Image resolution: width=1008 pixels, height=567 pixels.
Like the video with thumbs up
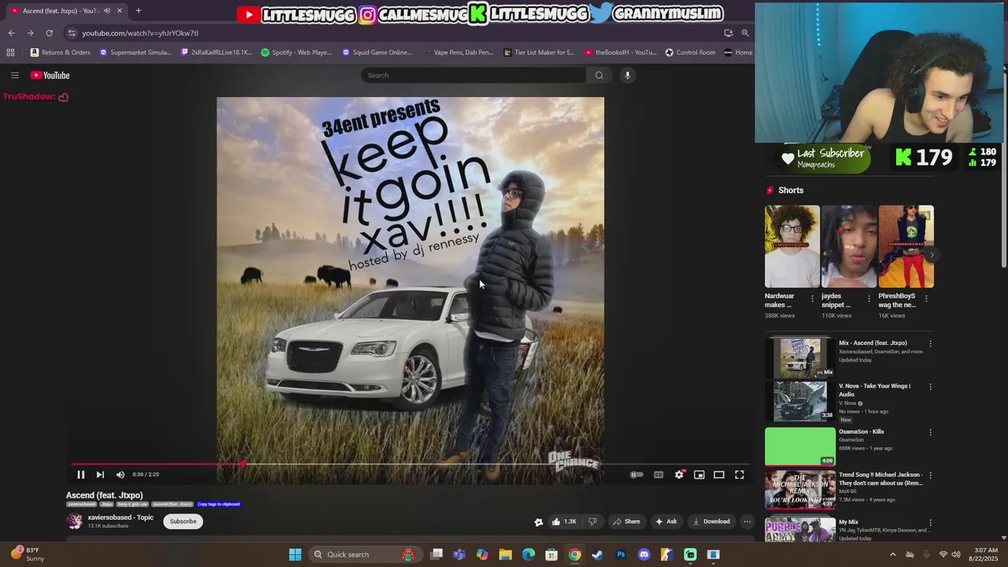[x=564, y=521]
